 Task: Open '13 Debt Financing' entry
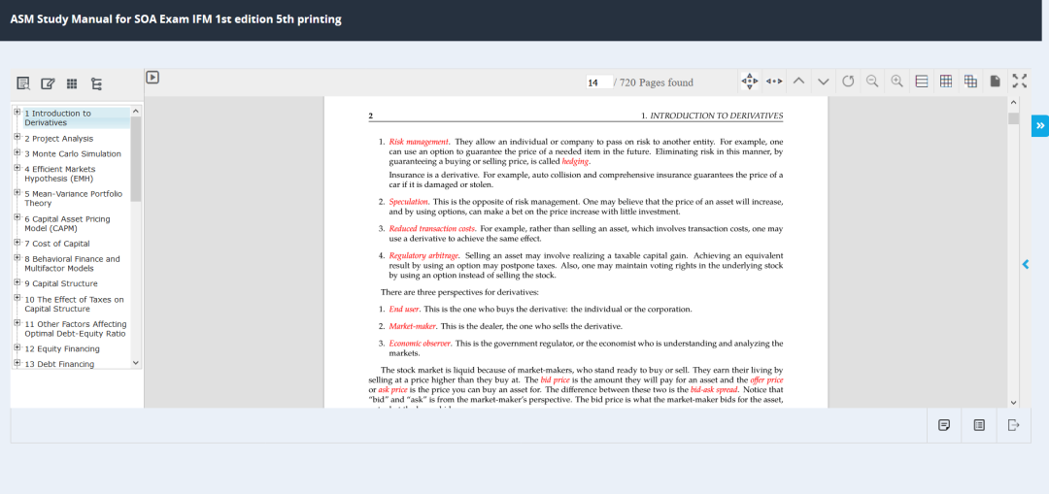[59, 364]
